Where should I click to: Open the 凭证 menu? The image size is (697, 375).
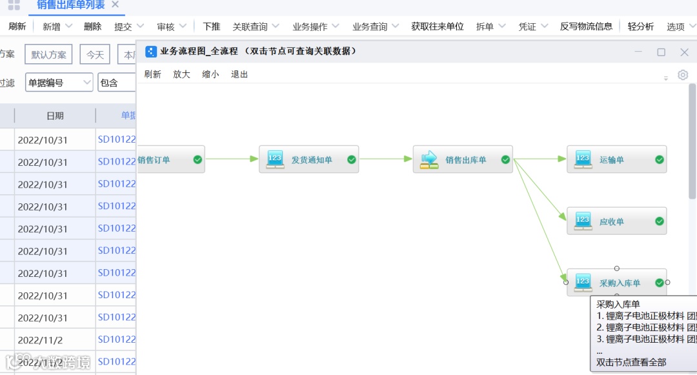pos(527,26)
